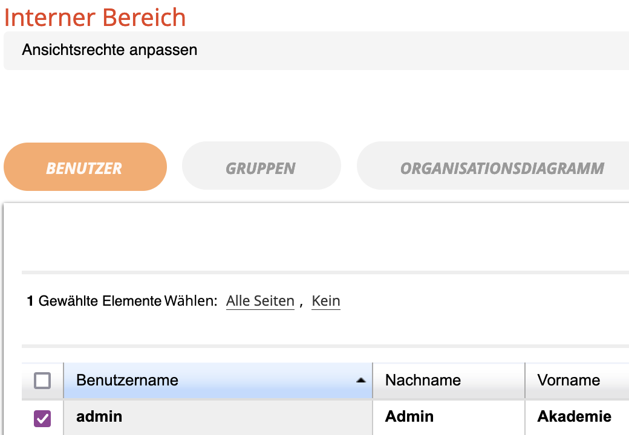Sort table by Nachname column
Viewport: 629px width, 435px height.
423,381
